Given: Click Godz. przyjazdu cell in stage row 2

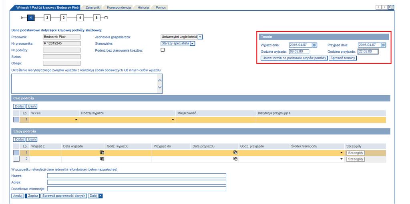Looking at the screenshot, I should coord(264,159).
